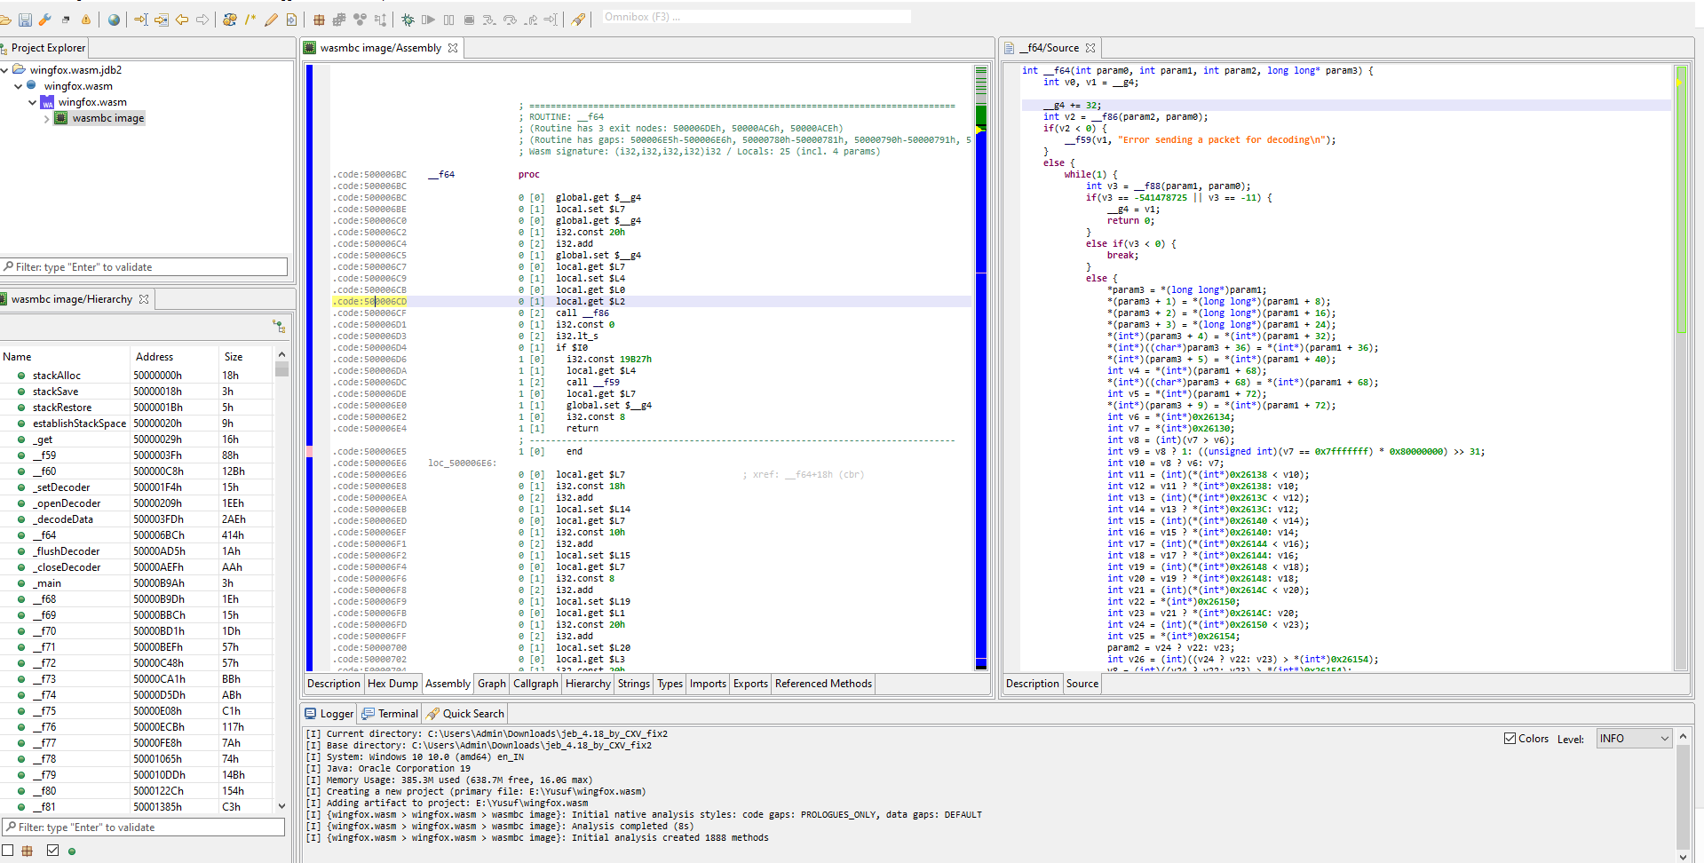
Task: Tick the empty checkbox below hierarchy filter
Action: [x=8, y=851]
